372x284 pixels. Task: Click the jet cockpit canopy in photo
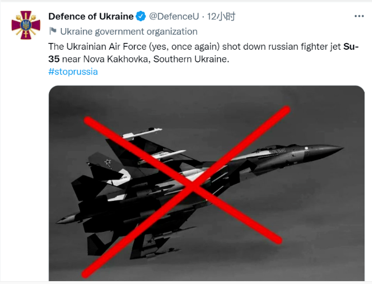tap(276, 148)
